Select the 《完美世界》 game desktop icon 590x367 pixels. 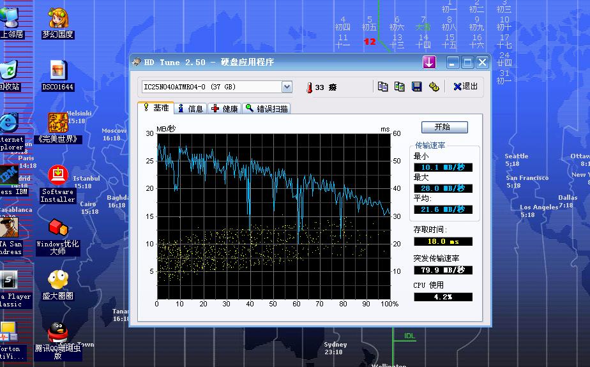point(58,123)
